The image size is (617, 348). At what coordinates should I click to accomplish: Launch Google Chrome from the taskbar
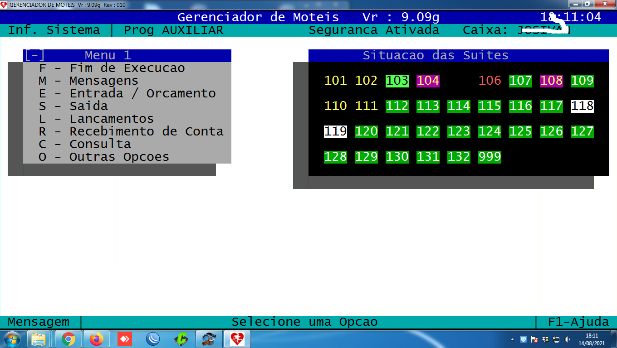pos(69,339)
